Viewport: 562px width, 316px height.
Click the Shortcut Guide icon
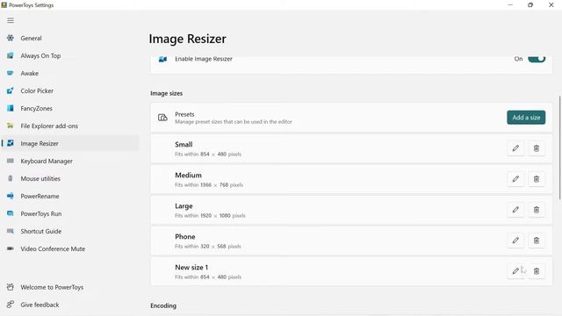11,231
